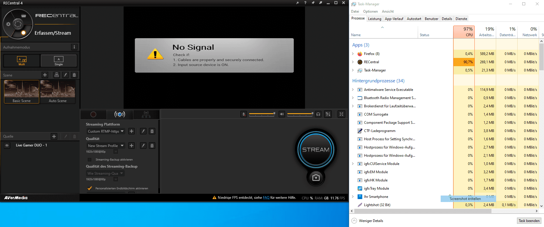Switch to the Leistung tab
This screenshot has height=227, width=544.
click(x=375, y=19)
